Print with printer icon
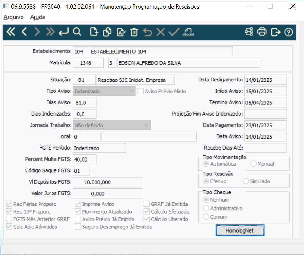The image size is (304, 255). [262, 32]
